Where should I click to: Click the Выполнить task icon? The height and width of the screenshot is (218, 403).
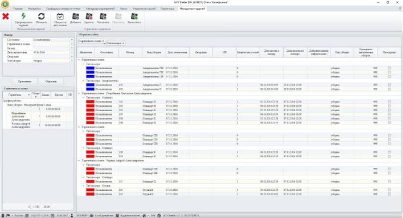(x=134, y=17)
